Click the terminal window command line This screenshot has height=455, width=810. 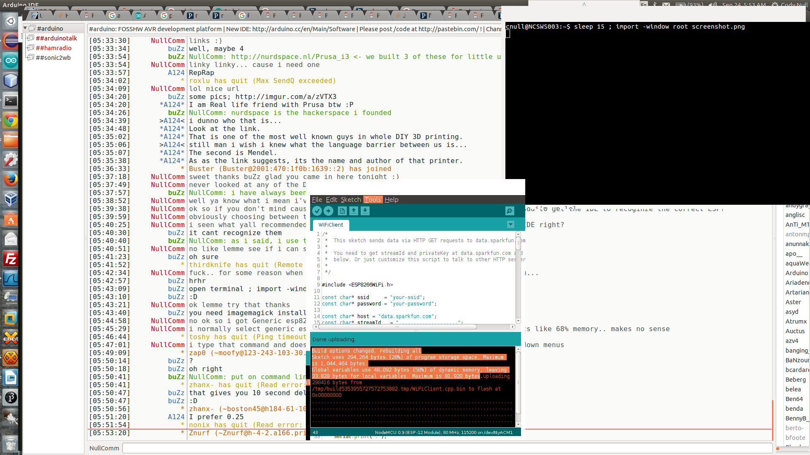[625, 27]
